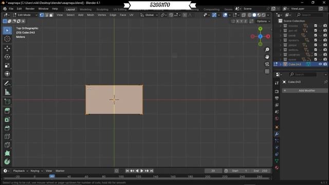
Task: Switch to the Modeling workspace tab
Action: tap(86, 9)
